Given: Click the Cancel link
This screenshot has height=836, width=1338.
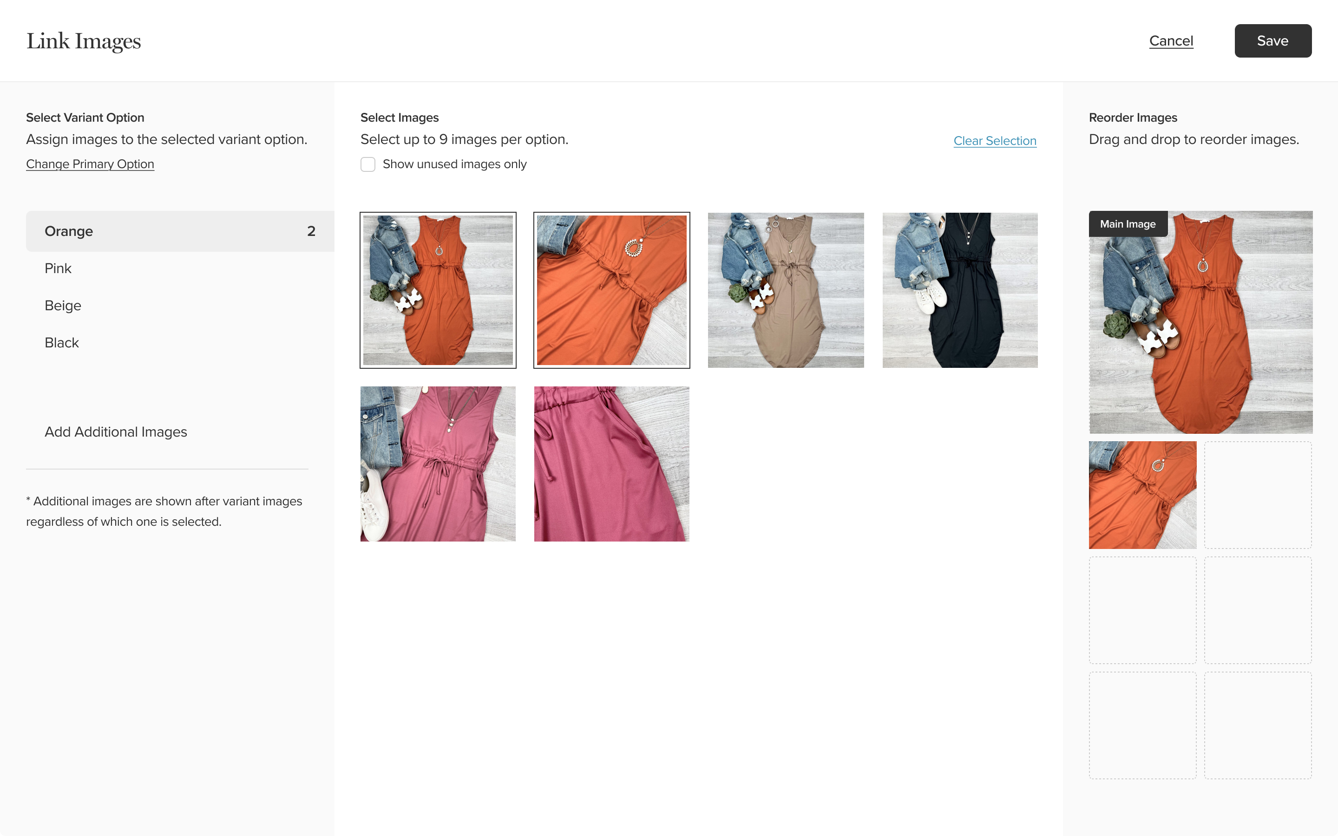Looking at the screenshot, I should click(x=1171, y=41).
